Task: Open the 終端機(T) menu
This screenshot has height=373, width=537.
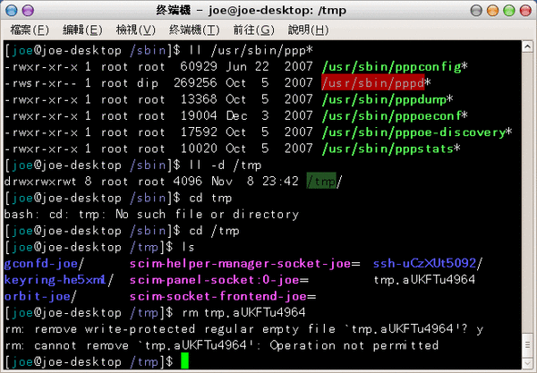Action: coord(194,30)
